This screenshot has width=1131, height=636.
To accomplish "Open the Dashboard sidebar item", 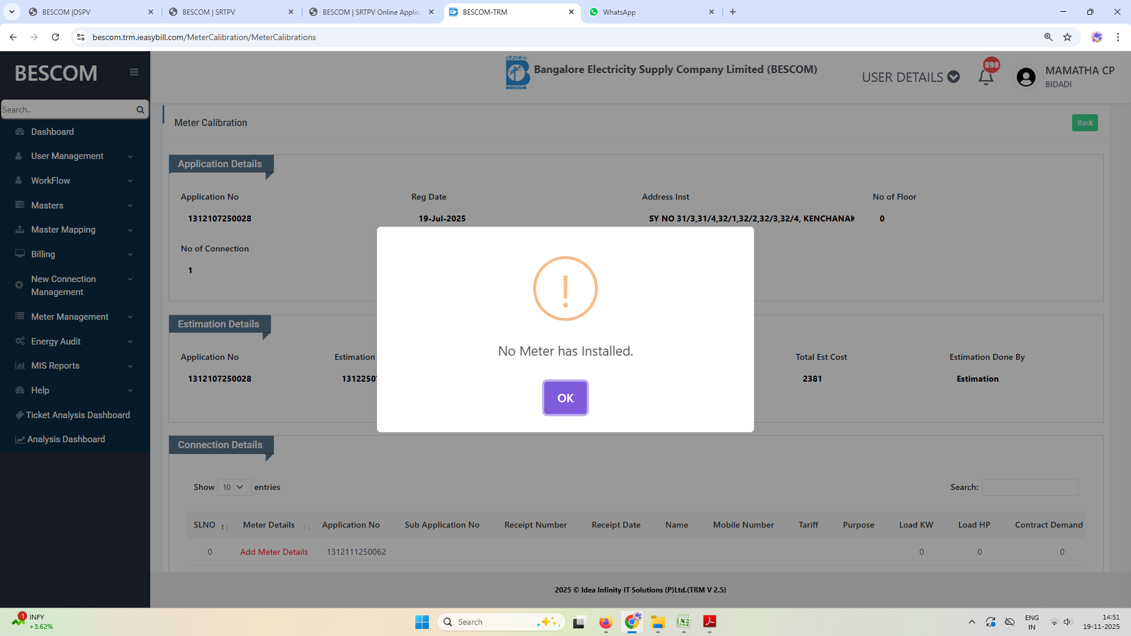I will (x=52, y=132).
